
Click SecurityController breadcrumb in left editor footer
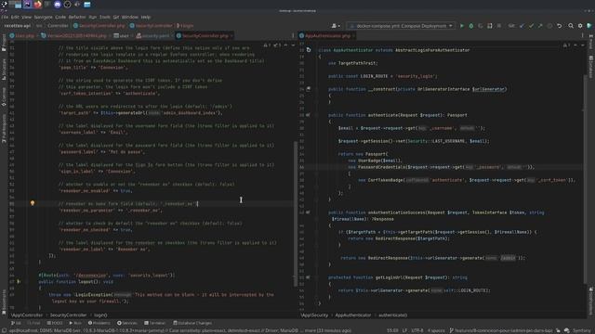pos(68,315)
